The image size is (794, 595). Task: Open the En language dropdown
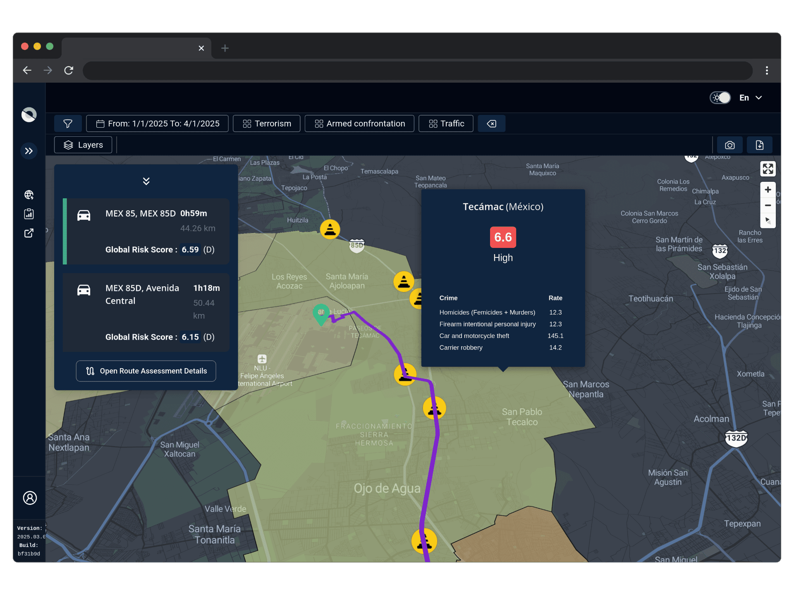(751, 98)
